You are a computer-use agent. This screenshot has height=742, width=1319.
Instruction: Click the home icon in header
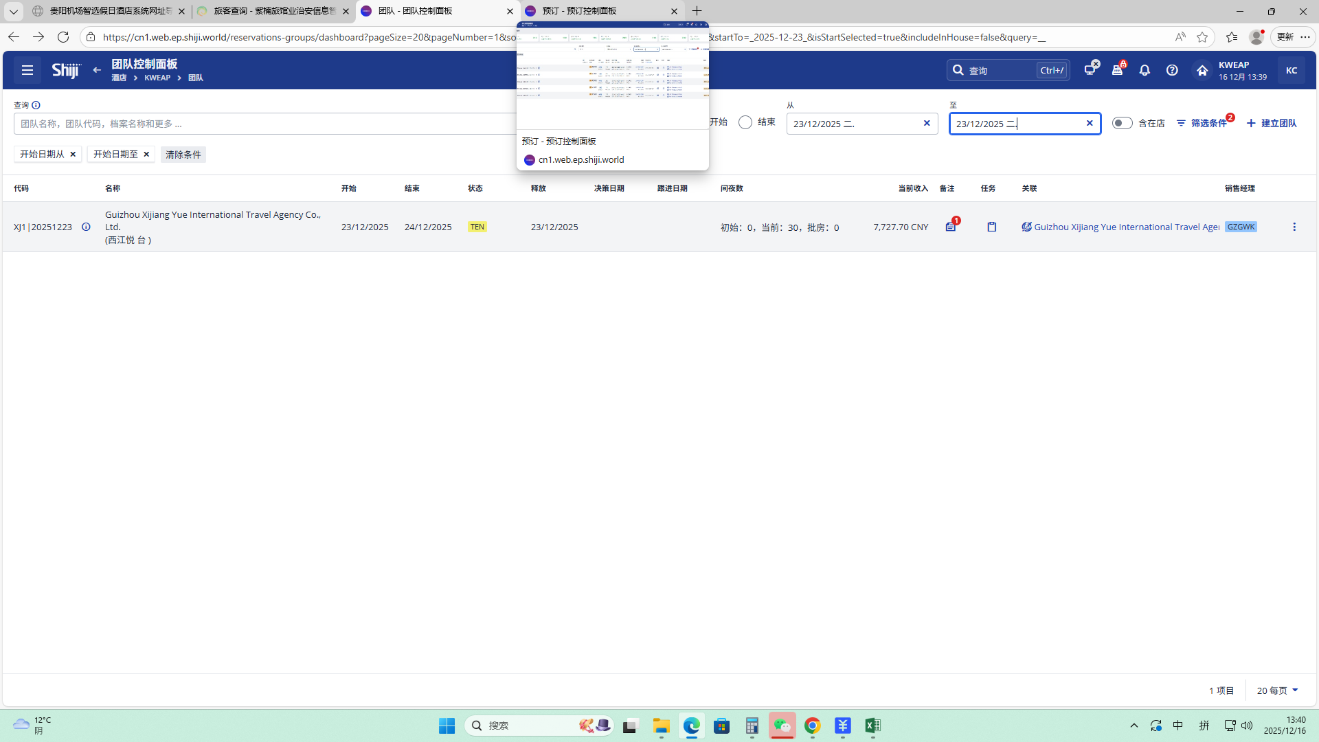click(1202, 70)
